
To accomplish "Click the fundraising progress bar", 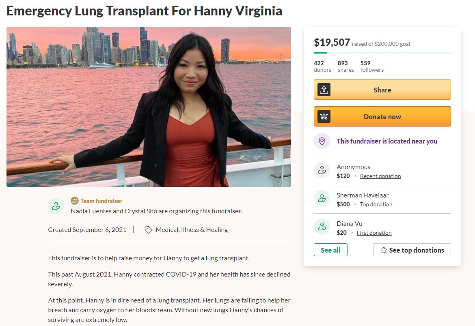I will point(382,53).
